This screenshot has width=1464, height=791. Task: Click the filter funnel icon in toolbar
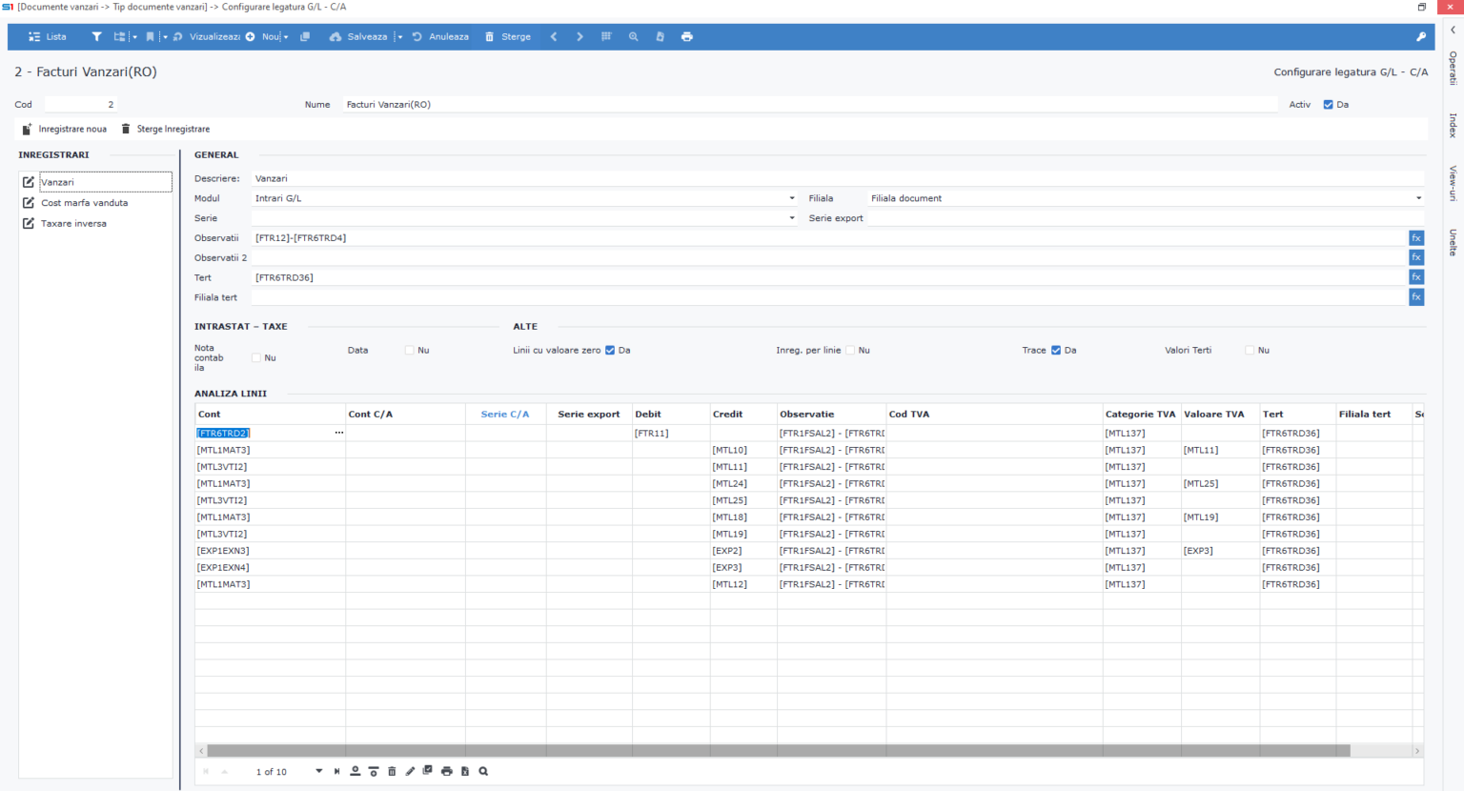96,37
